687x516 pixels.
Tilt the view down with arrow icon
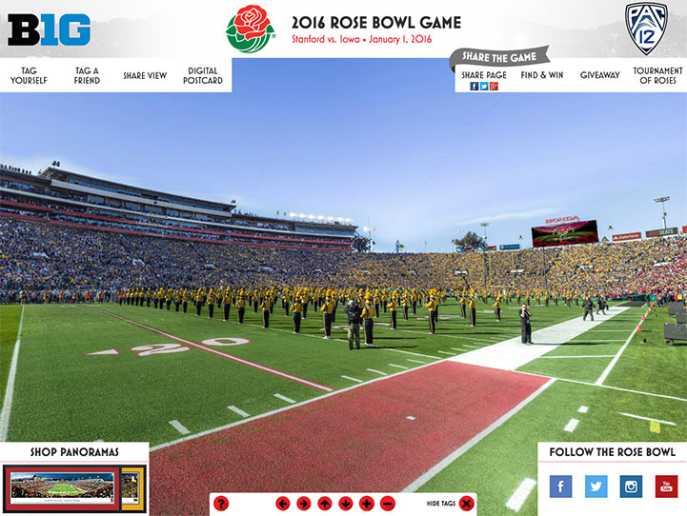(346, 504)
